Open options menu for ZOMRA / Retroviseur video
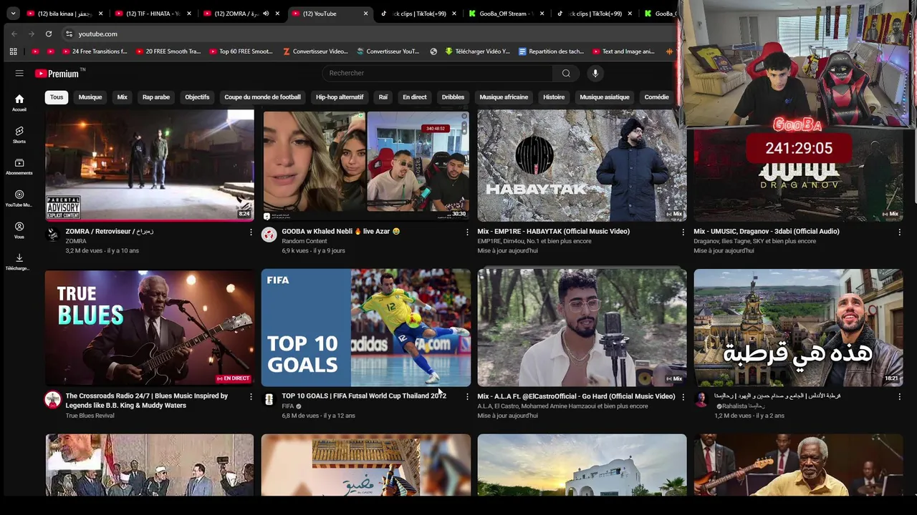 (251, 232)
